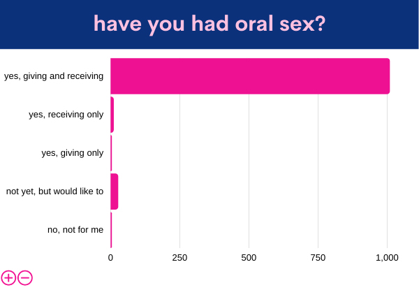This screenshot has width=419, height=290.
Task: Click the 250 tick on the x-axis
Action: point(179,258)
